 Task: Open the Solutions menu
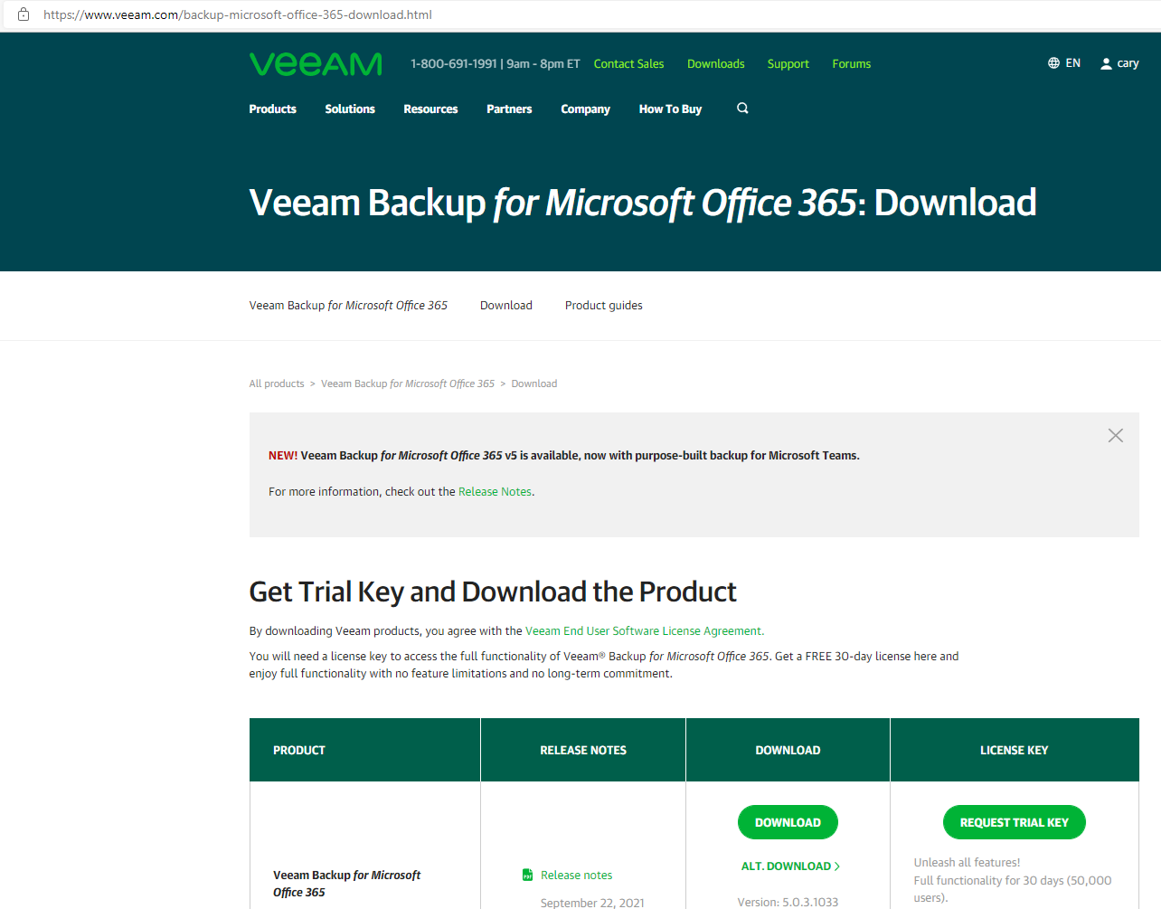(350, 109)
